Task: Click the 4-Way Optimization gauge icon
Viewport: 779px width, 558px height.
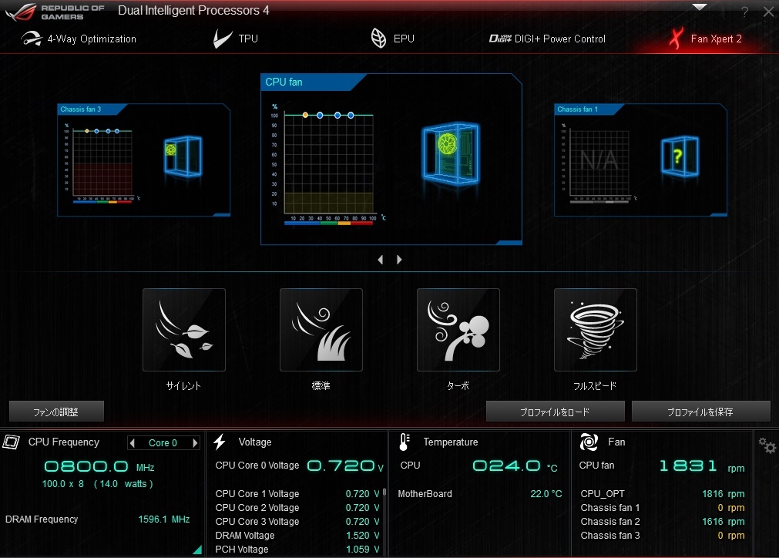Action: pyautogui.click(x=32, y=39)
